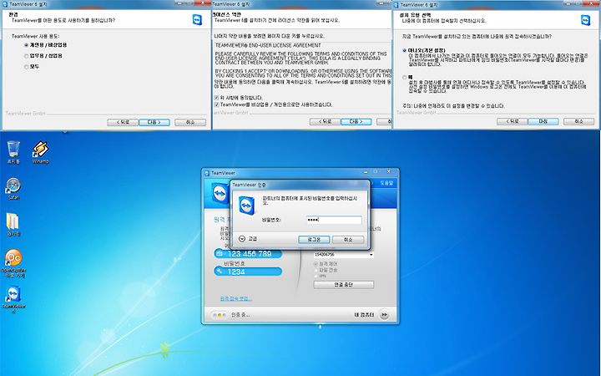Click 취소 in the usage-purpose installer window
The image size is (601, 376).
click(x=190, y=122)
